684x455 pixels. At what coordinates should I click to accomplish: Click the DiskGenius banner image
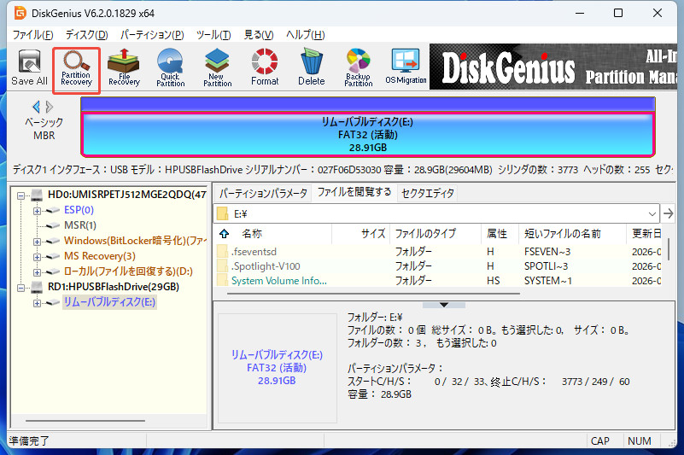[552, 67]
